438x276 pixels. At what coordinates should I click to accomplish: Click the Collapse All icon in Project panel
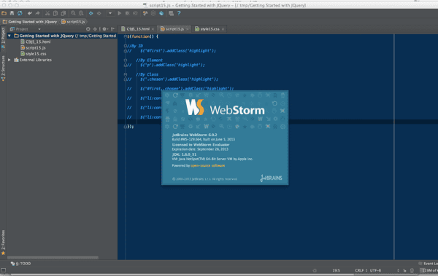click(95, 29)
